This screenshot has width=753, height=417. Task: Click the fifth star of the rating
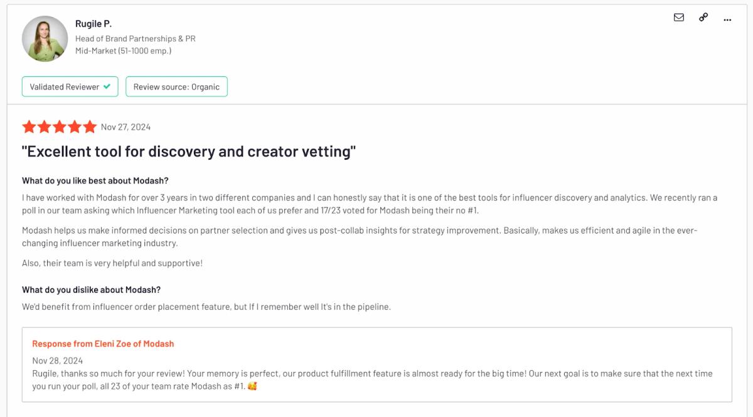[x=90, y=126]
